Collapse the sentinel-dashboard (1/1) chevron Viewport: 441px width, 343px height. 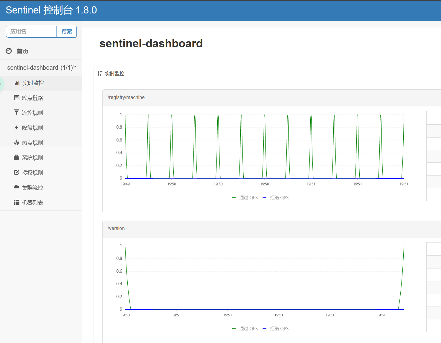tap(75, 67)
